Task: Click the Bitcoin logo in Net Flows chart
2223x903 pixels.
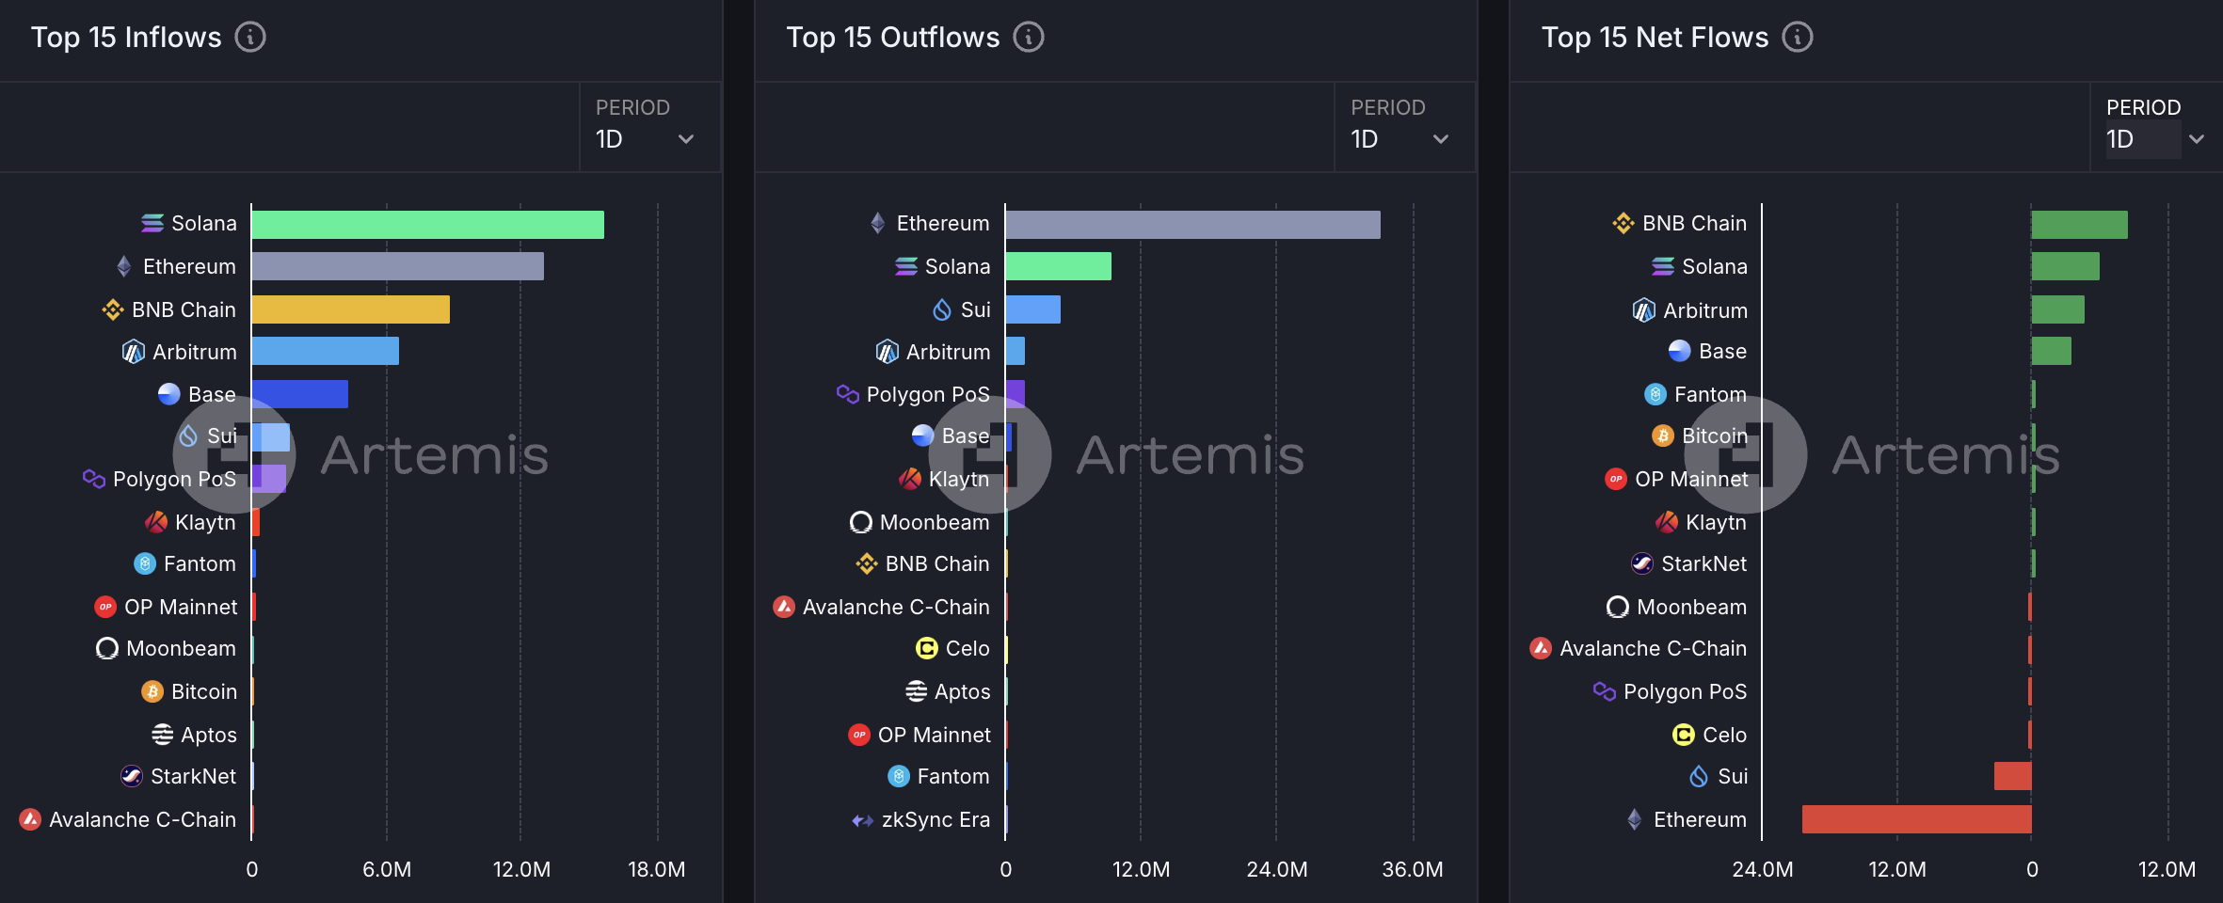Action: pos(1663,436)
